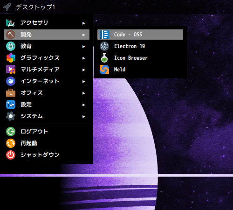Click the インターネット globe icon
The image size is (233, 210).
pos(11,81)
